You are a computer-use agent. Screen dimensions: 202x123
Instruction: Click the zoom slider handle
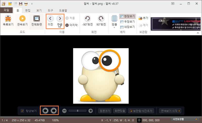[78, 111]
